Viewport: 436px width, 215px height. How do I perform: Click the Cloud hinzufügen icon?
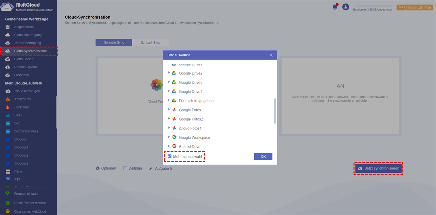(x=8, y=91)
